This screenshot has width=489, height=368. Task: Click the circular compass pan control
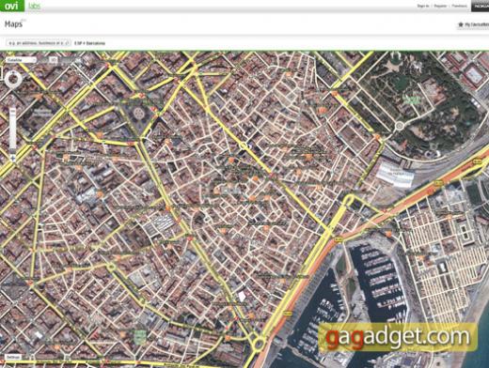coord(13,80)
